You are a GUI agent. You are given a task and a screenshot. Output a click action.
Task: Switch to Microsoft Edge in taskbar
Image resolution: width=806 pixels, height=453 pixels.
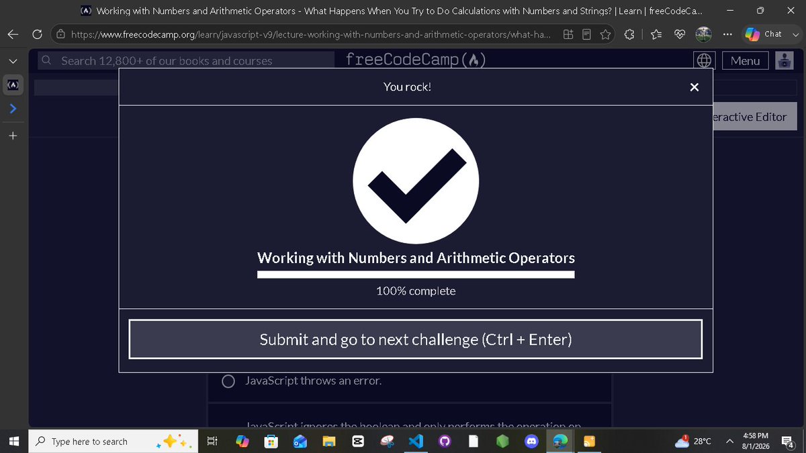[x=560, y=441]
